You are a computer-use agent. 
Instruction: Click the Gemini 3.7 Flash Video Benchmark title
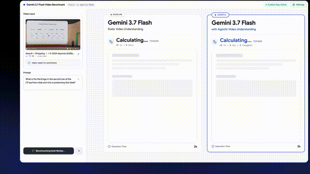[x=46, y=5]
